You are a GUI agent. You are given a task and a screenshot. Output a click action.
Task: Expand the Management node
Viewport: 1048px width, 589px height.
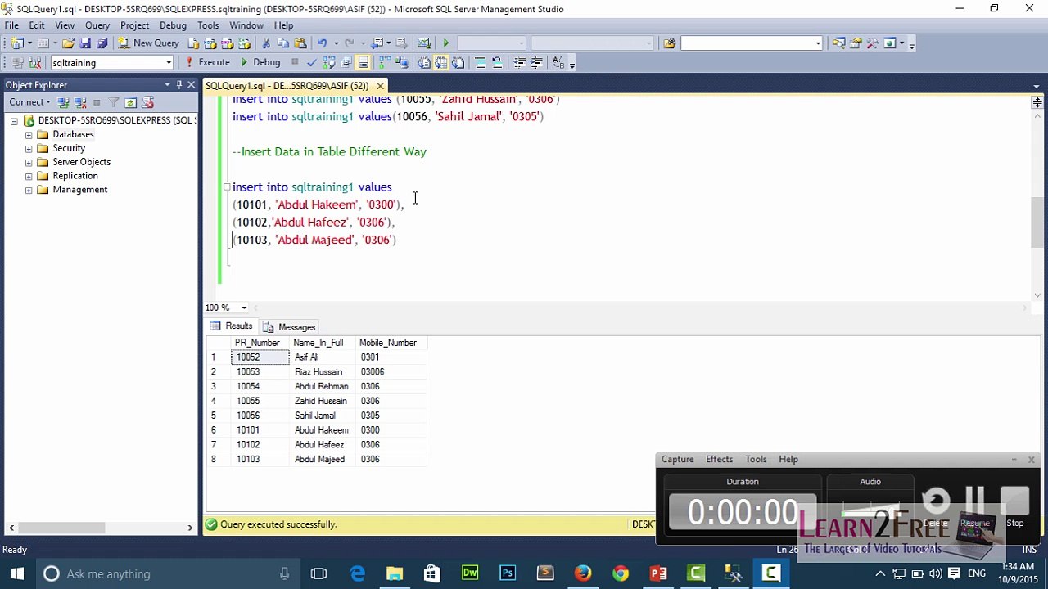[29, 190]
